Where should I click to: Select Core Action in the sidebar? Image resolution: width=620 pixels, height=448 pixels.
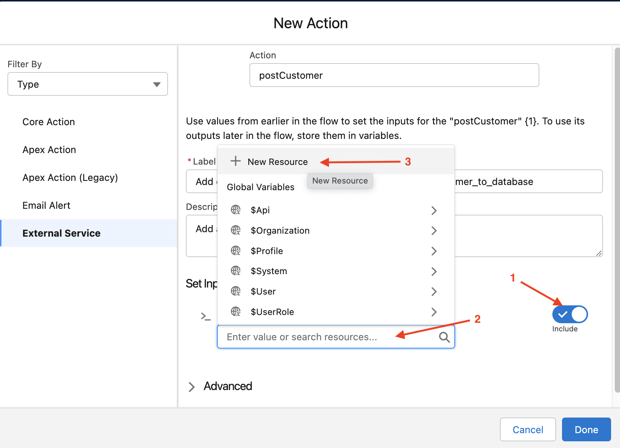49,121
